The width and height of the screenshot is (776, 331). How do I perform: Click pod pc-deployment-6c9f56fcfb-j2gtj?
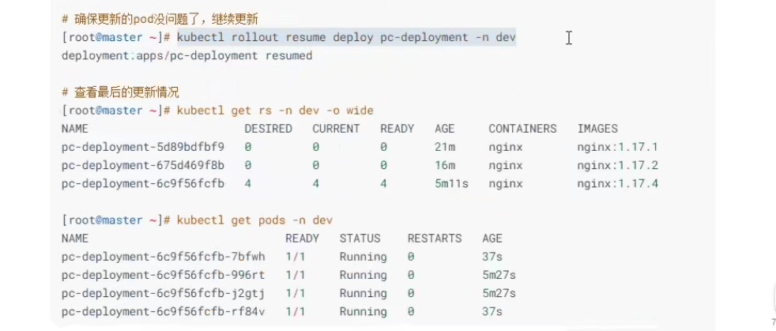tap(164, 293)
